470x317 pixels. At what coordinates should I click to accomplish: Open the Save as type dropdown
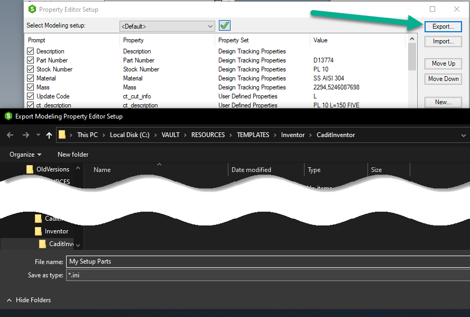(268, 275)
